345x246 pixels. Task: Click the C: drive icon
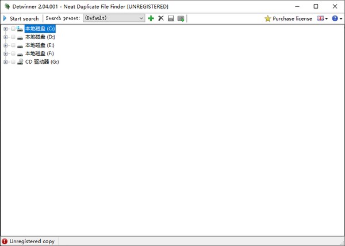(20, 29)
